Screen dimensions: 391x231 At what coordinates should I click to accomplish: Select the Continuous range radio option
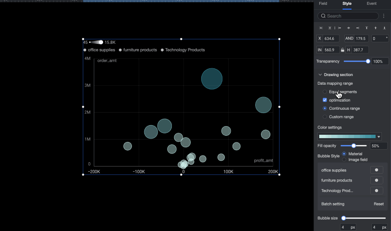click(x=325, y=108)
